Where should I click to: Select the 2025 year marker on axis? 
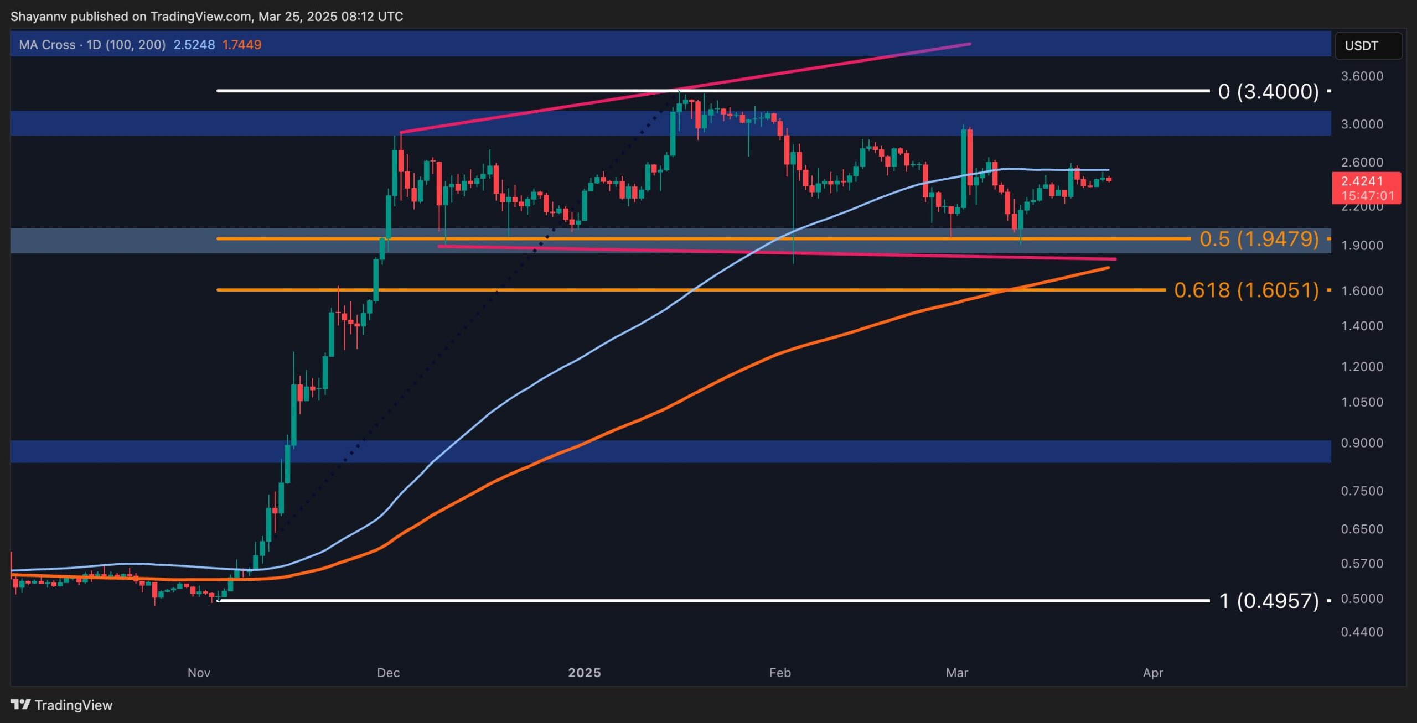585,673
